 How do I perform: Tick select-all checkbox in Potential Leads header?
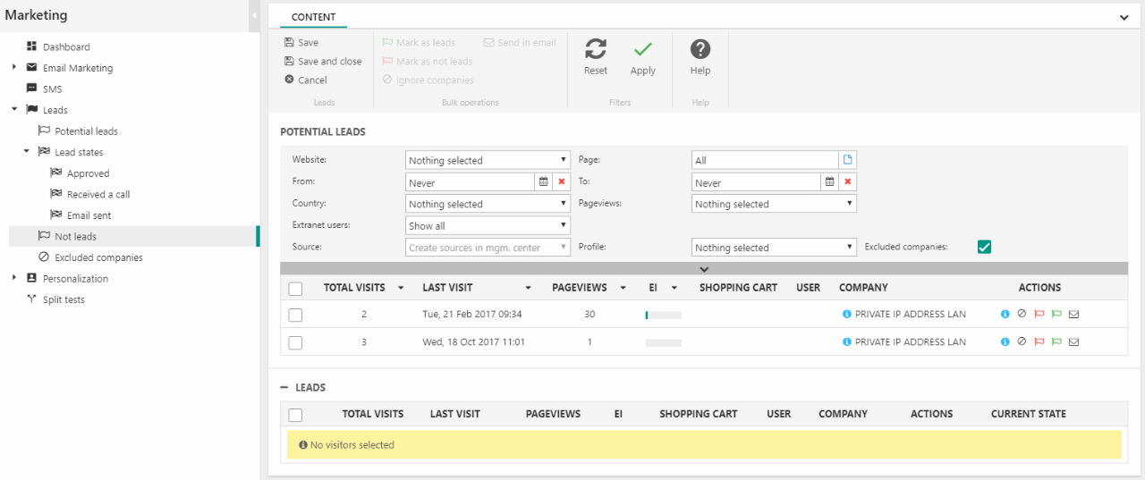click(295, 288)
